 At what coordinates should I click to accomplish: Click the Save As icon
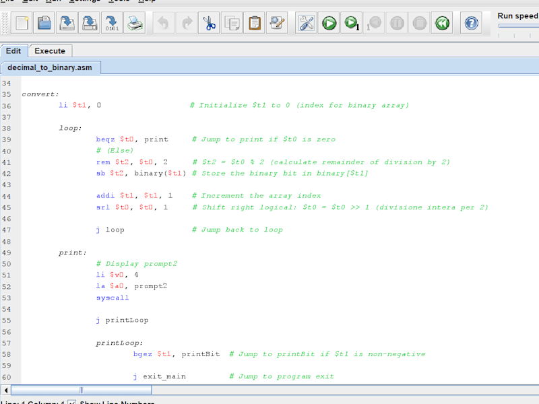90,23
